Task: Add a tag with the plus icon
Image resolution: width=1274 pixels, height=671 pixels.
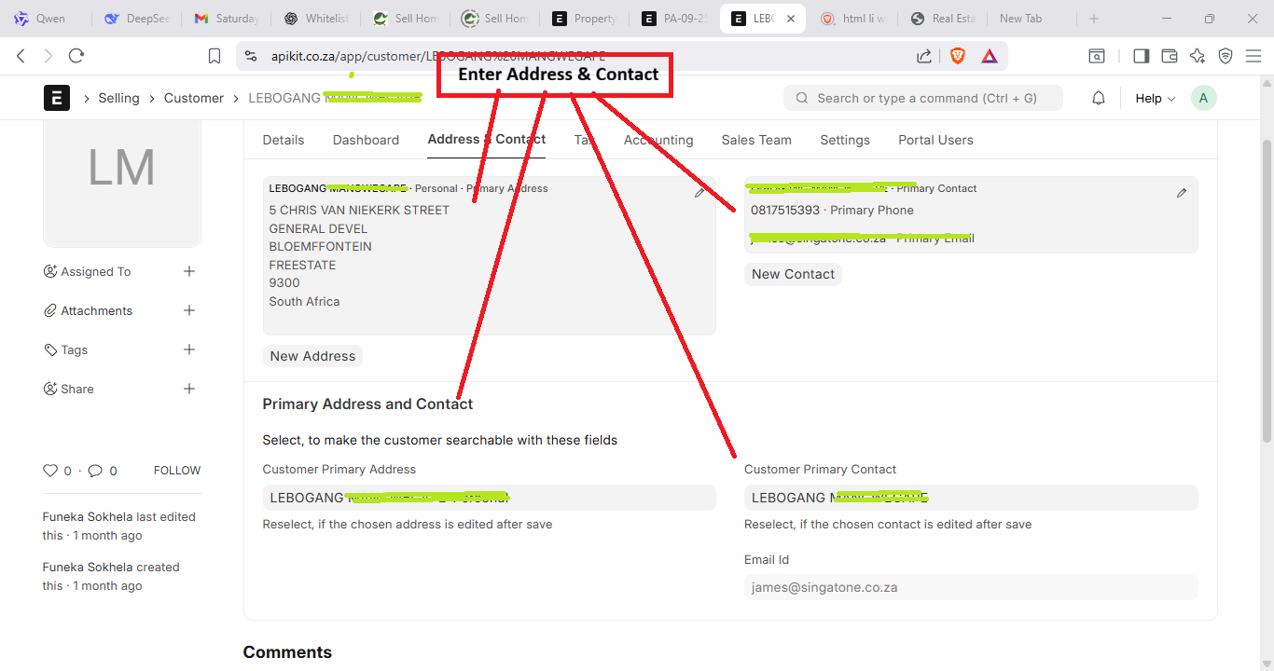Action: tap(189, 349)
